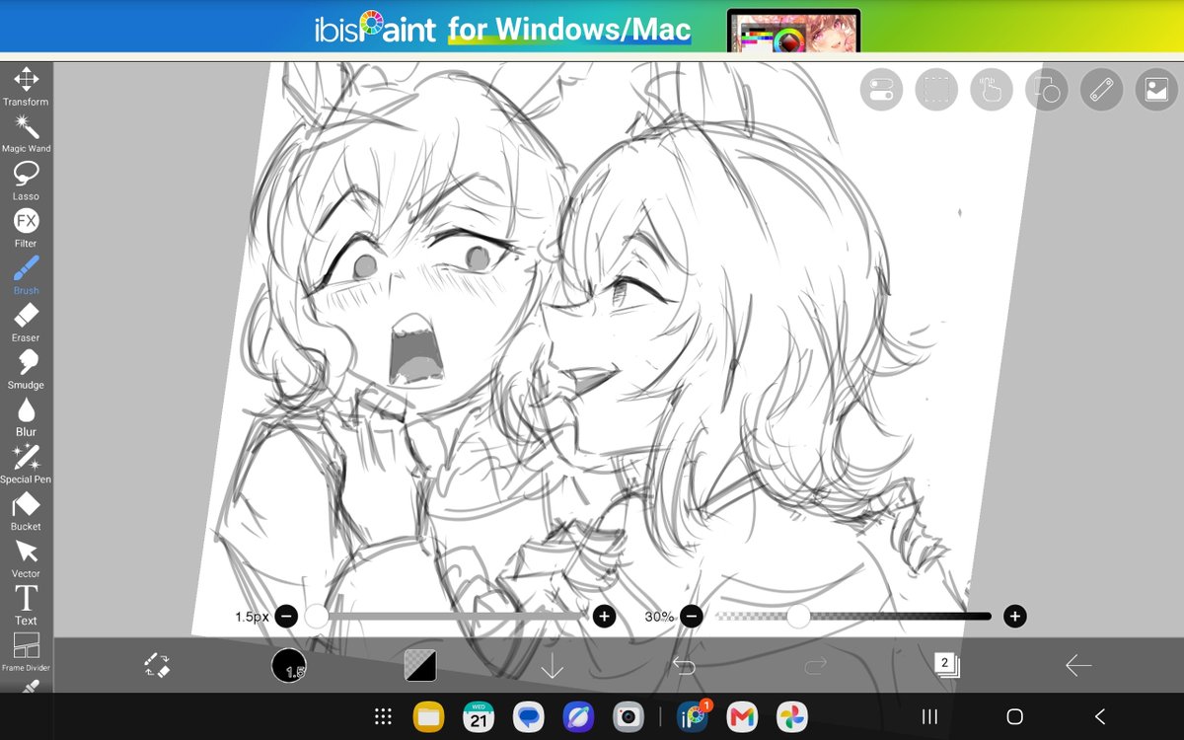Tap the Android back navigation button
The height and width of the screenshot is (740, 1184).
pos(1100,717)
